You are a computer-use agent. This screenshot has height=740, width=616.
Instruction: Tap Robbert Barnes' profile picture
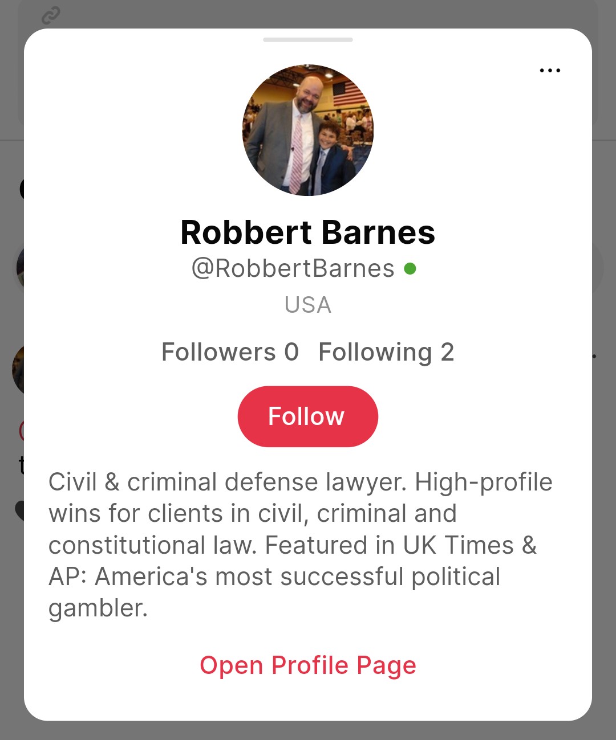coord(308,130)
